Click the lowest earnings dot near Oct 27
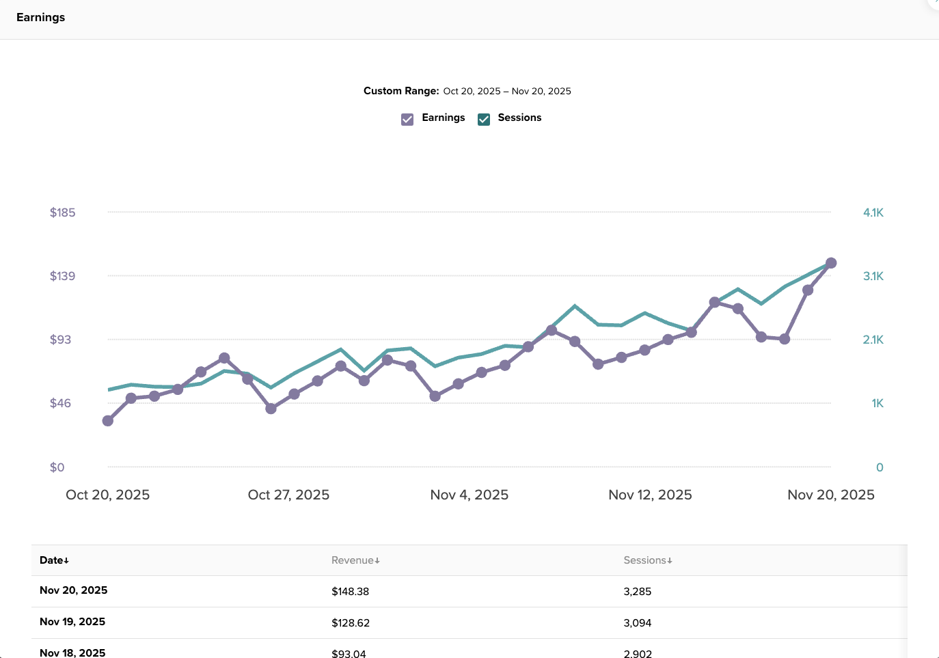The width and height of the screenshot is (939, 658). click(x=271, y=409)
